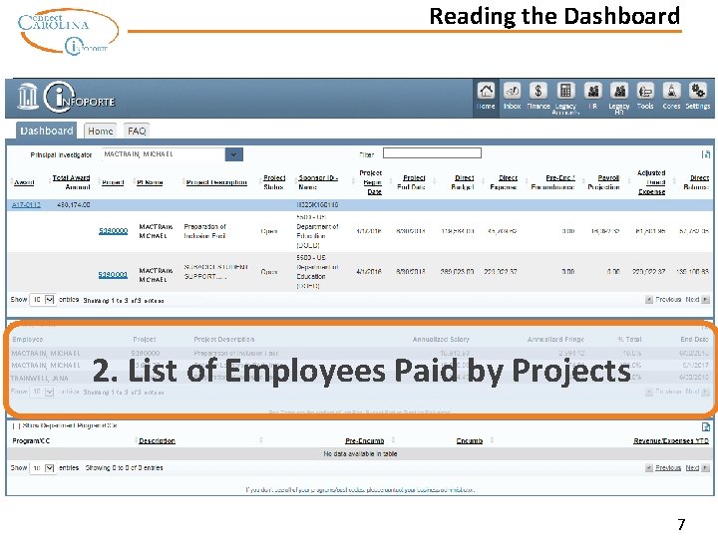Switch to the Dashboard tab
This screenshot has width=718, height=538.
point(46,131)
